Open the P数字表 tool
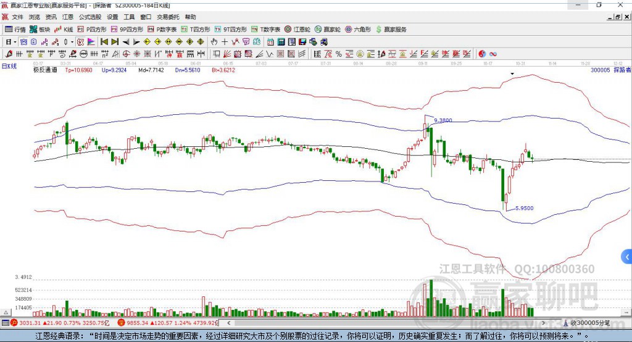 coord(162,30)
